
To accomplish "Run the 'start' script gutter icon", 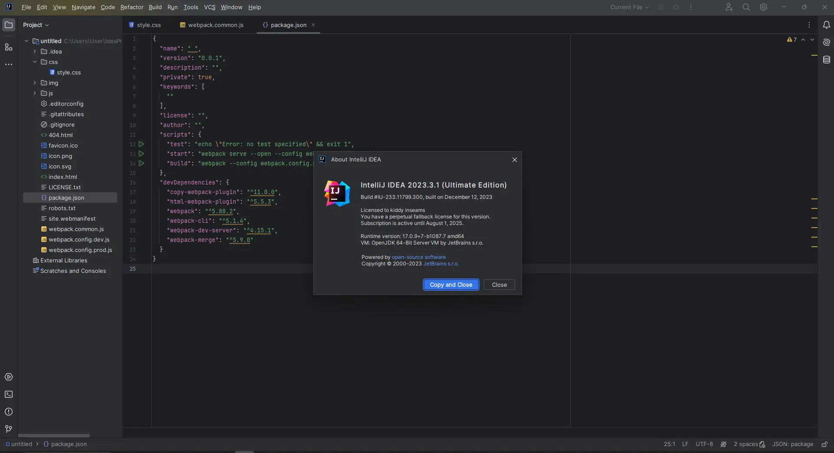I will click(141, 154).
